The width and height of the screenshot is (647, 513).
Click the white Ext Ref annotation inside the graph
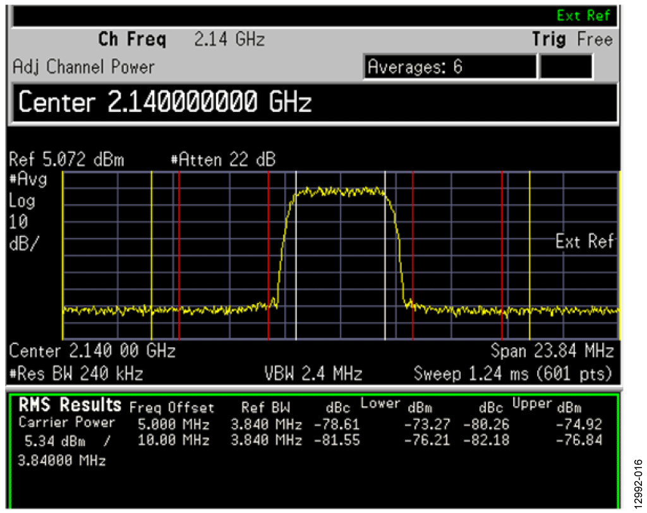[584, 241]
